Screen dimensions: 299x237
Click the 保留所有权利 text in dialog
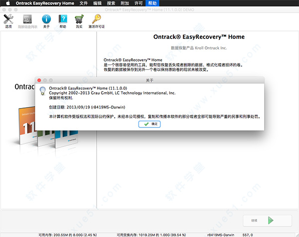[x=61, y=98]
